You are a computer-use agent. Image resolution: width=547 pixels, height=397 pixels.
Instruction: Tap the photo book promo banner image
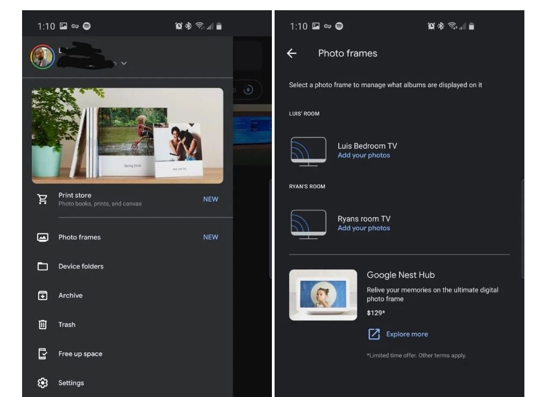(x=128, y=136)
